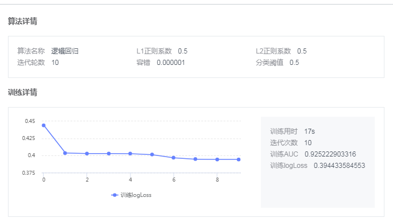Click the 训练用时 value 17s
393x222 pixels.
[x=309, y=131]
